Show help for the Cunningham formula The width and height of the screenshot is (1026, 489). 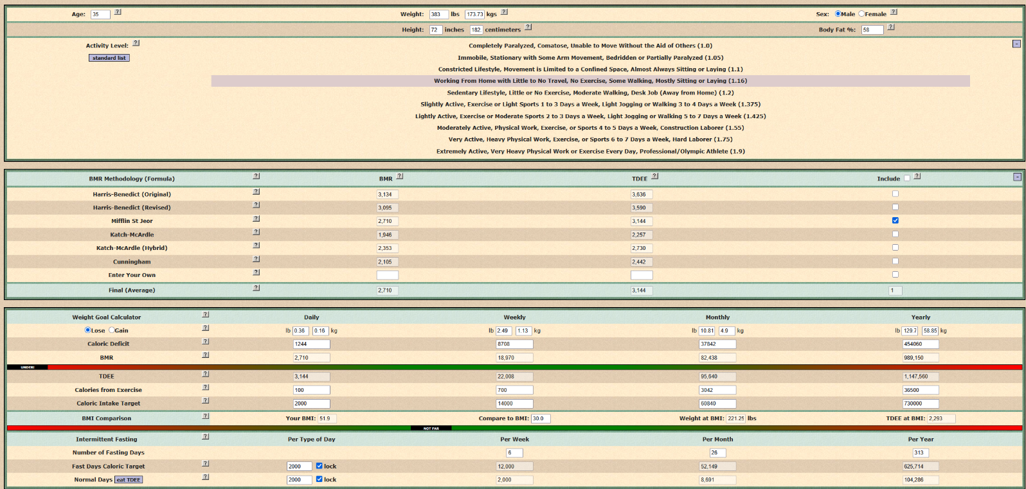pos(256,259)
